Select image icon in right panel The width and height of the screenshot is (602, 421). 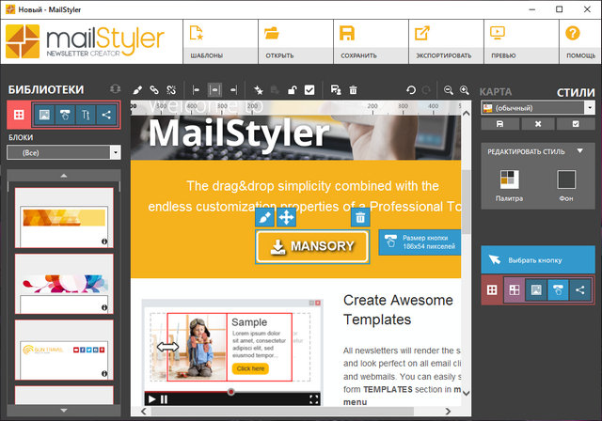[536, 289]
